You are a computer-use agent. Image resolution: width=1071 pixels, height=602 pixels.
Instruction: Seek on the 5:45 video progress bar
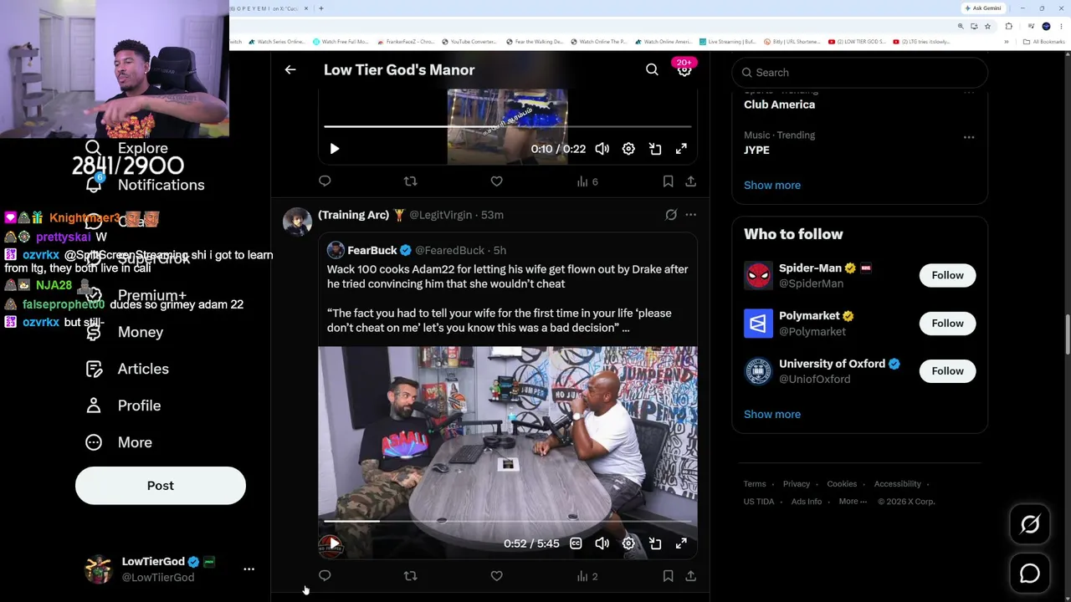(507, 521)
